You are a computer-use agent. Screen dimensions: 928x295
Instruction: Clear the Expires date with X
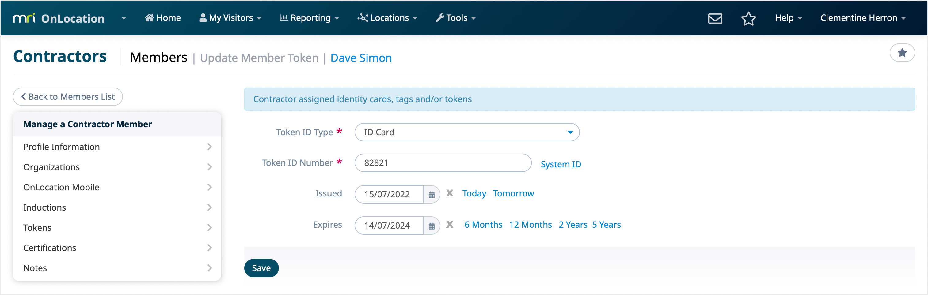[x=450, y=225]
